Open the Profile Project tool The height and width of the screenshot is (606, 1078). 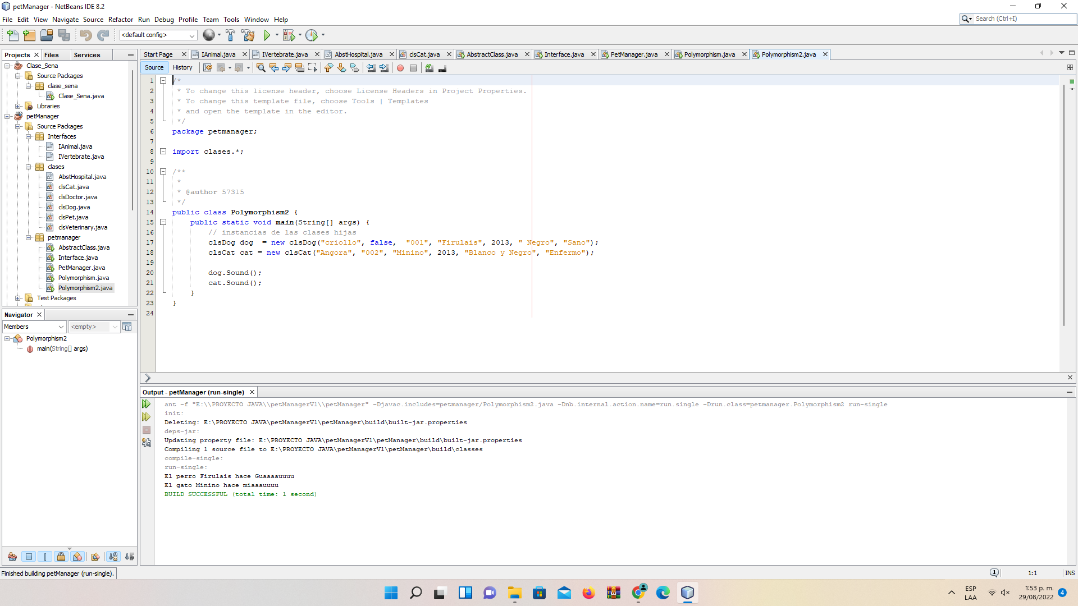(313, 35)
